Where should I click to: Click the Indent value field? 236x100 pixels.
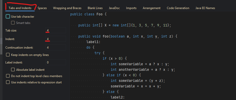[56, 39]
